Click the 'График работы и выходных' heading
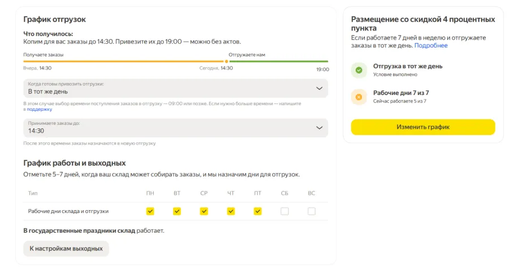Viewport: 518px width, 278px height. [x=74, y=163]
